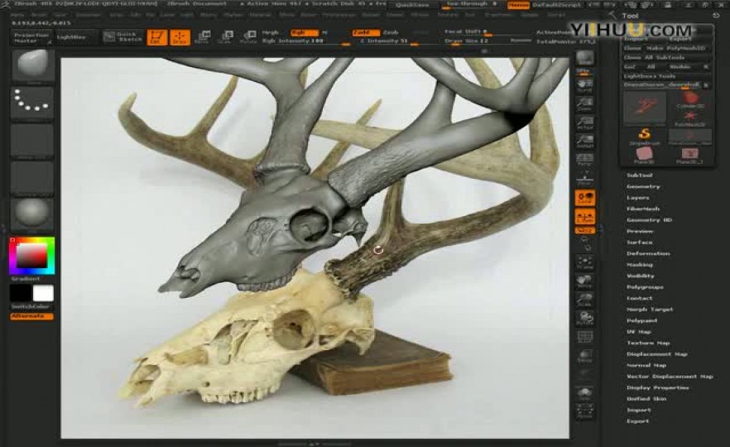Expand the Display Properties sub-palette
Image resolution: width=730 pixels, height=447 pixels.
[657, 388]
